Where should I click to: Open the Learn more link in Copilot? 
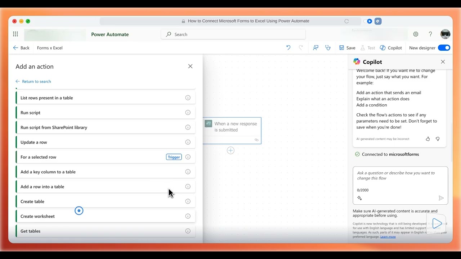point(388,237)
